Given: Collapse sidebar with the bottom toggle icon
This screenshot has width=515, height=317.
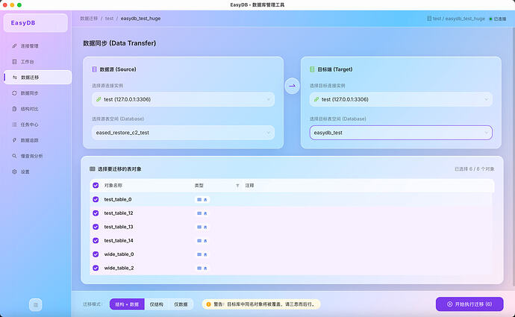Looking at the screenshot, I should [x=36, y=305].
